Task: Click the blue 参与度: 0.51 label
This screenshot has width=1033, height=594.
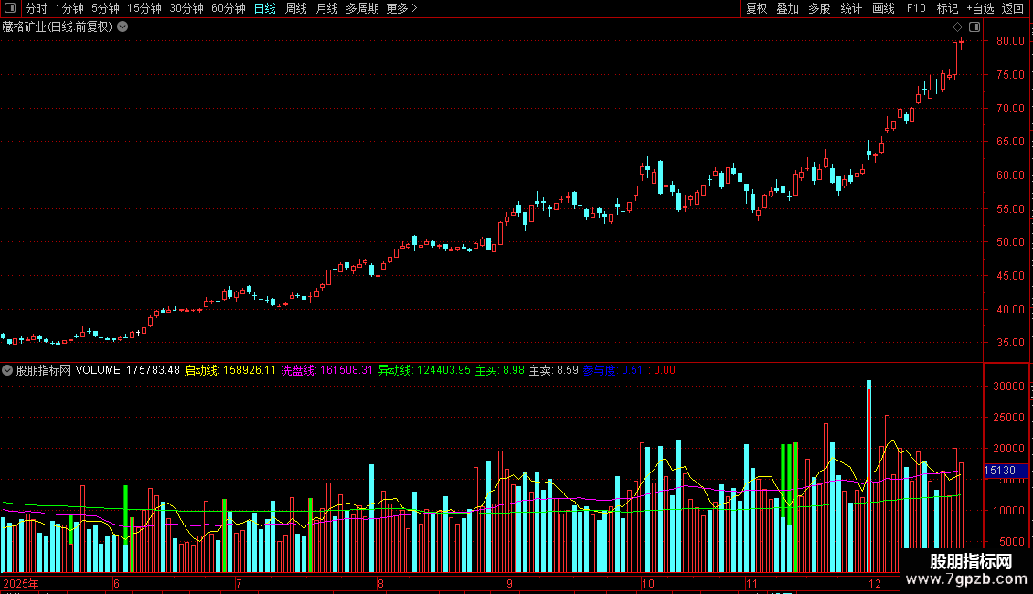Action: tap(613, 370)
